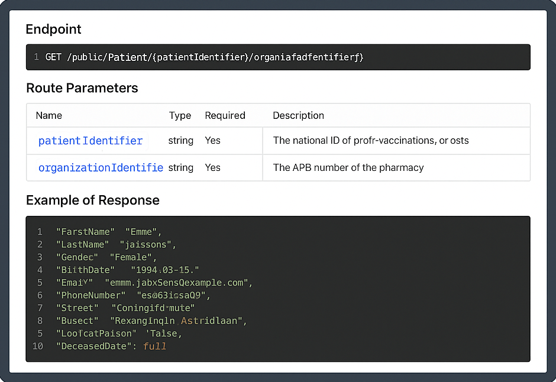This screenshot has width=556, height=382.
Task: Click line number 1 in endpoint code block
Action: pyautogui.click(x=37, y=57)
